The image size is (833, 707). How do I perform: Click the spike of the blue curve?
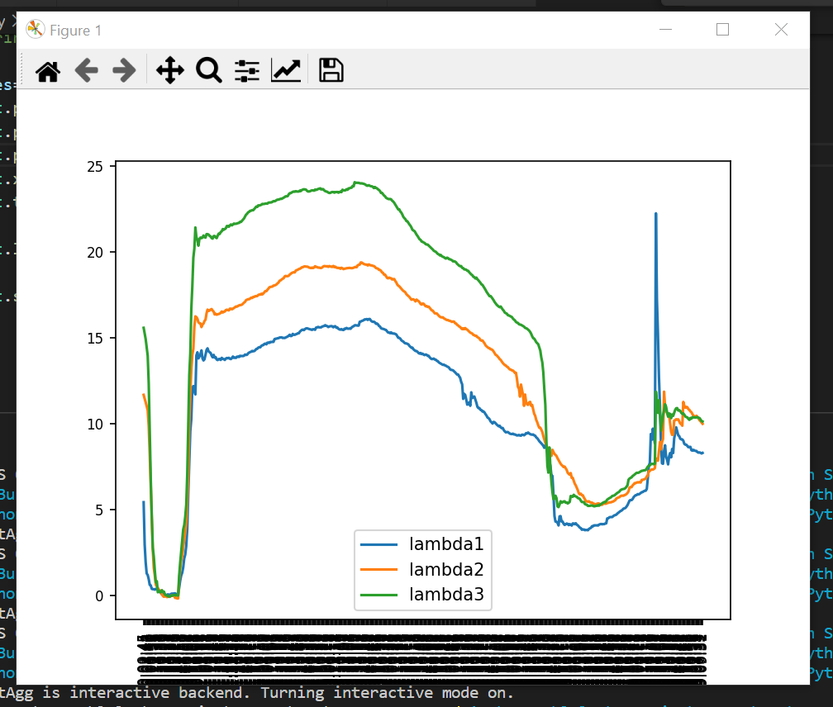click(655, 215)
